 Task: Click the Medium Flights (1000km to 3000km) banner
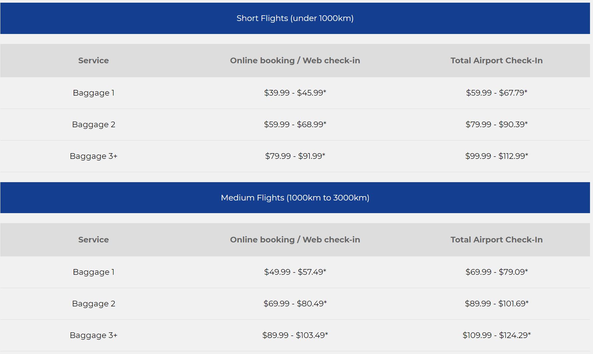pyautogui.click(x=295, y=198)
